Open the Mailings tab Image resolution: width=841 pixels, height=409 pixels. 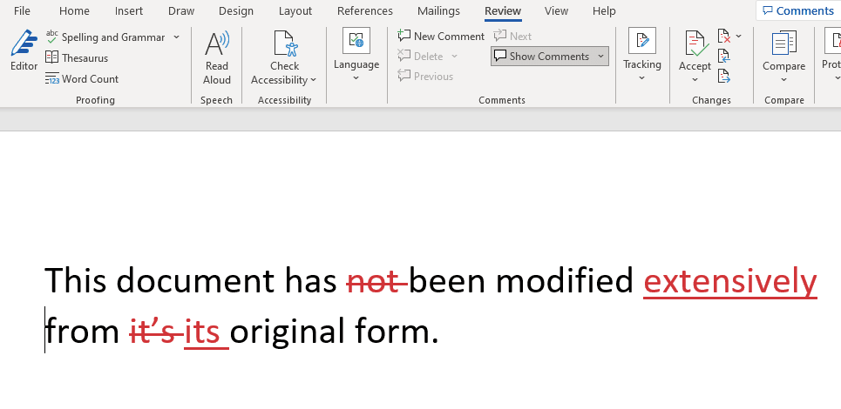tap(438, 11)
